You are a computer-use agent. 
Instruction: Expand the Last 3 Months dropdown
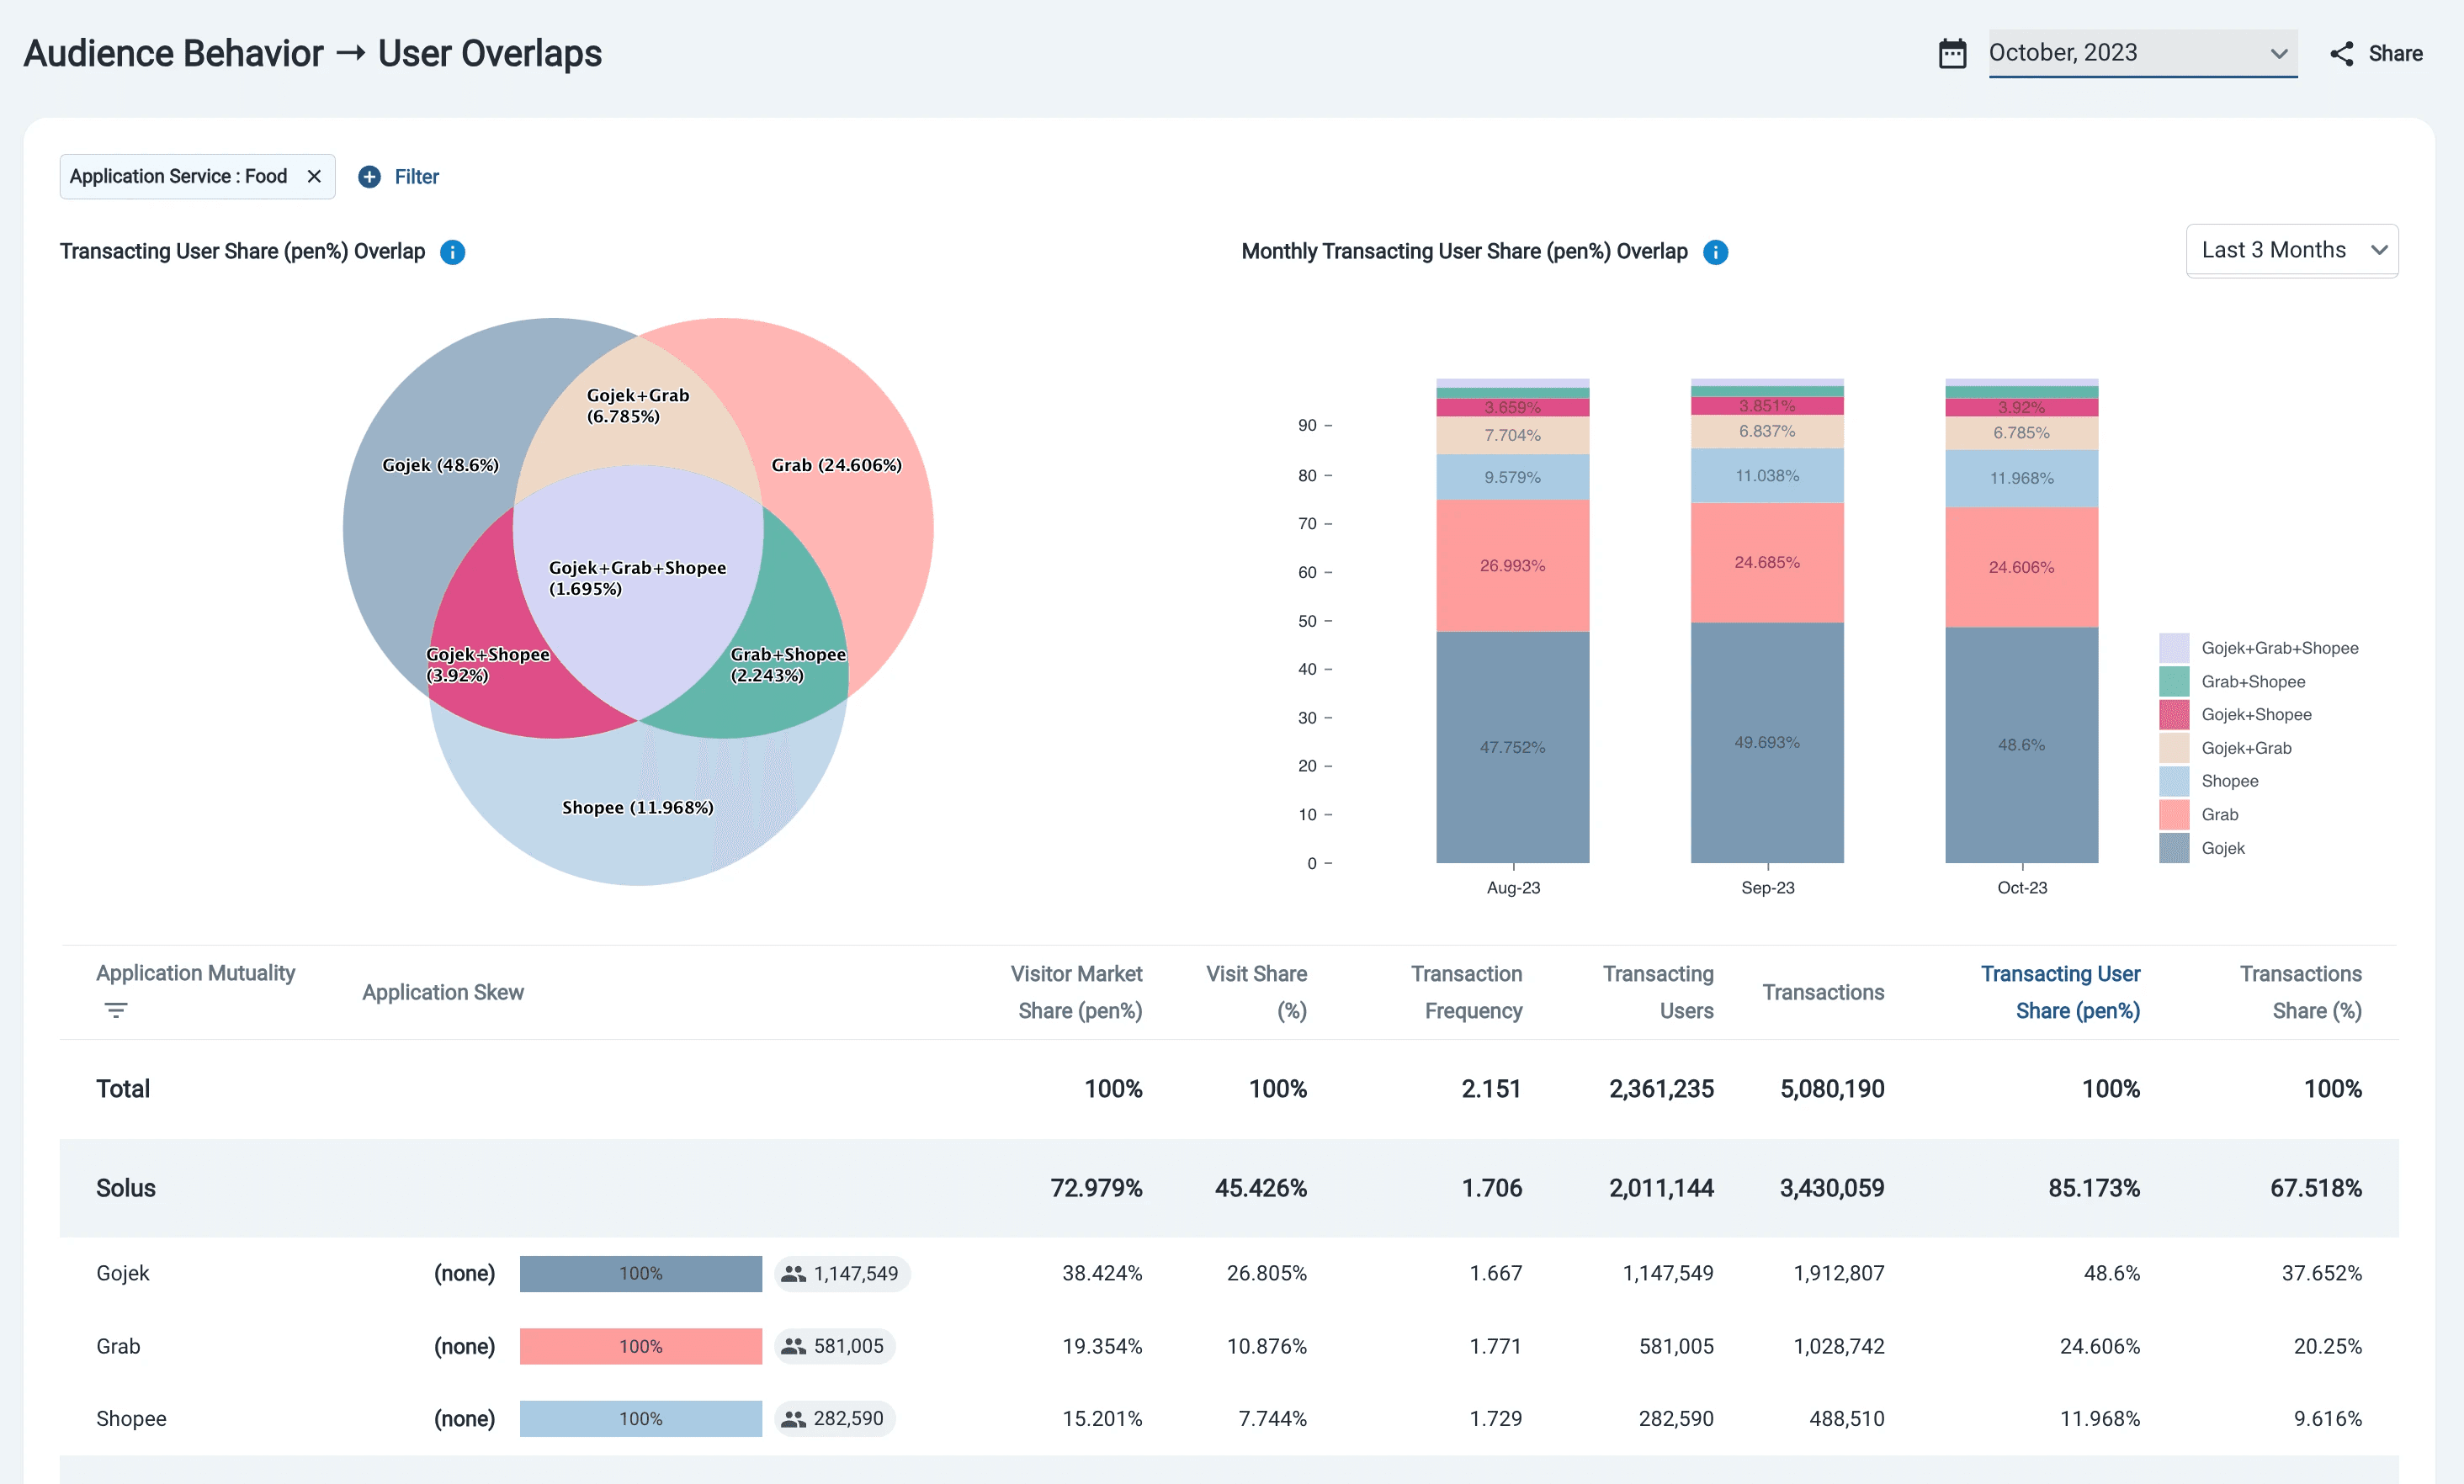tap(2291, 250)
